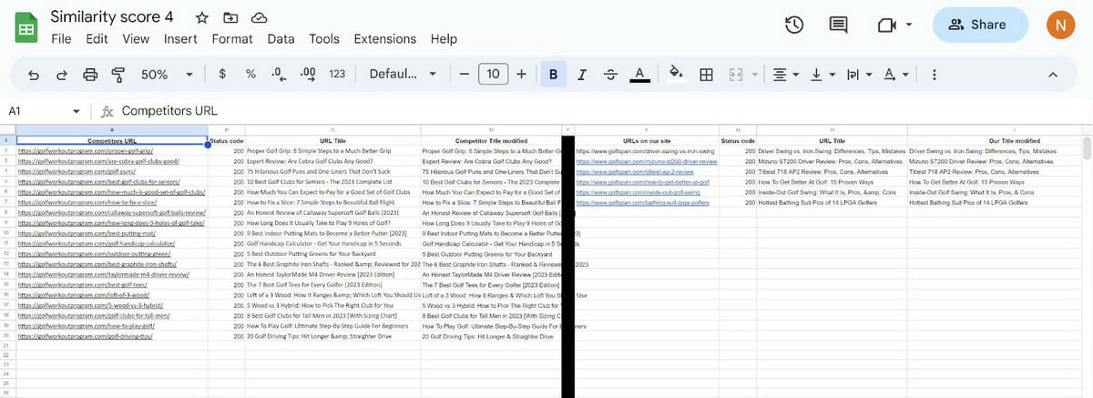Image resolution: width=1093 pixels, height=398 pixels.
Task: Collapse the menus with chevron
Action: coord(1053,75)
